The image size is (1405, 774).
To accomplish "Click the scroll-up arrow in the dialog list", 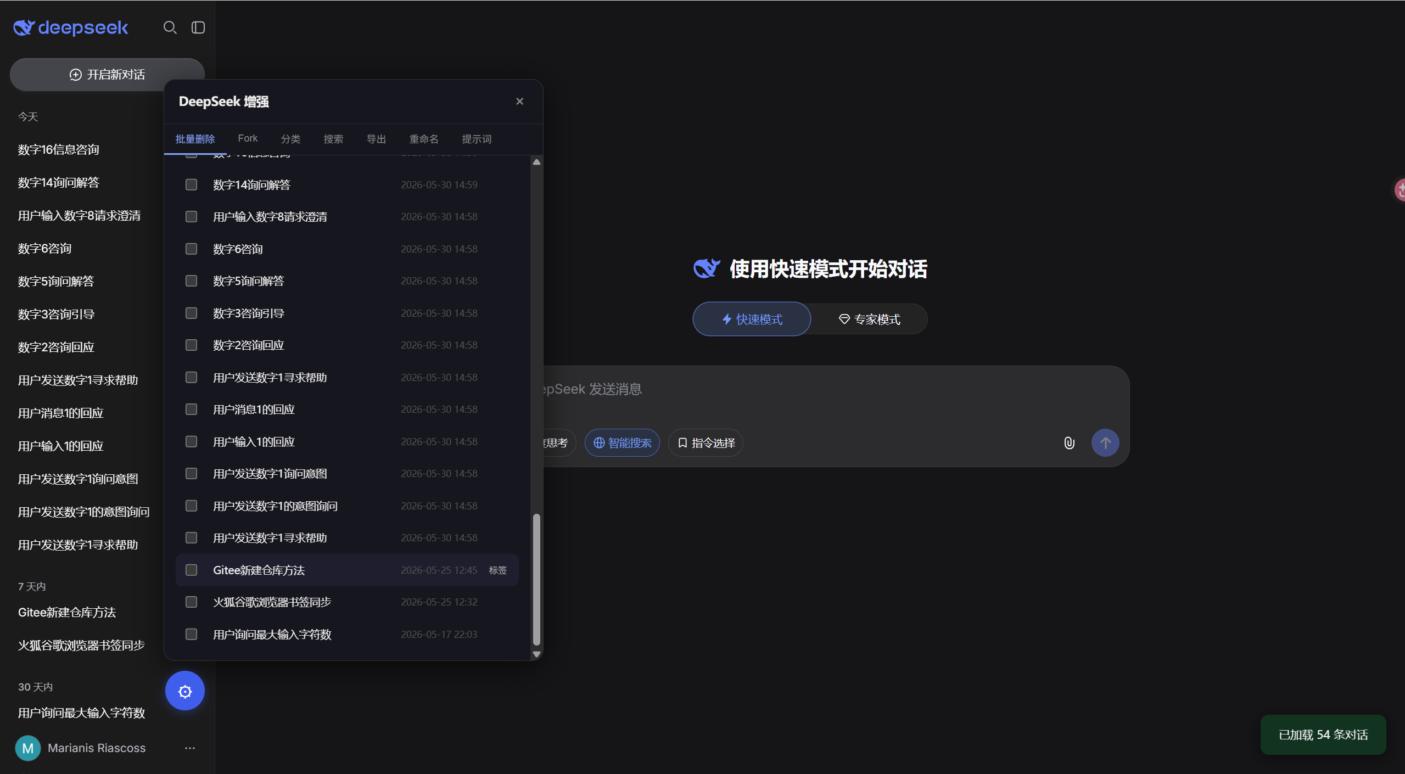I will (536, 162).
